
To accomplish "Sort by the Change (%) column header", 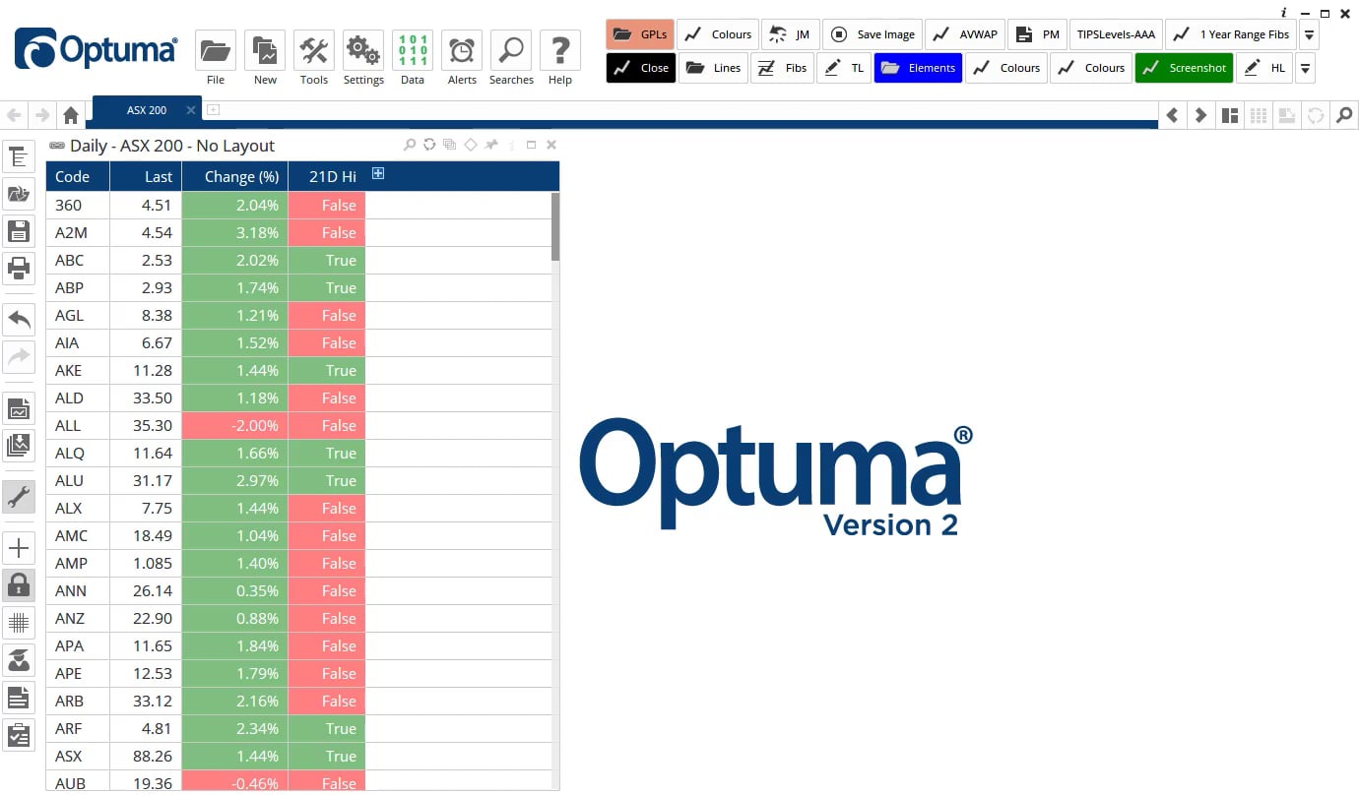I will coord(235,176).
